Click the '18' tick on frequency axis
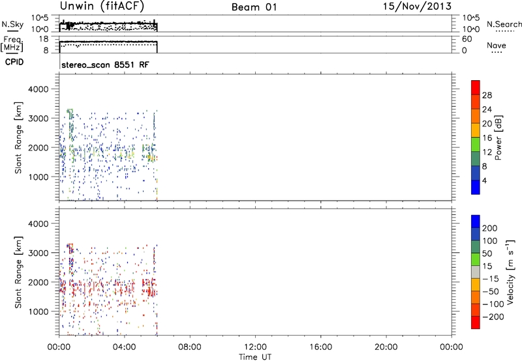 43,39
